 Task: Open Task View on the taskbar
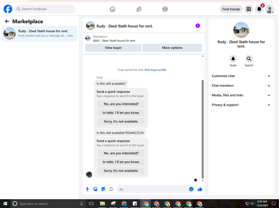tap(91, 204)
